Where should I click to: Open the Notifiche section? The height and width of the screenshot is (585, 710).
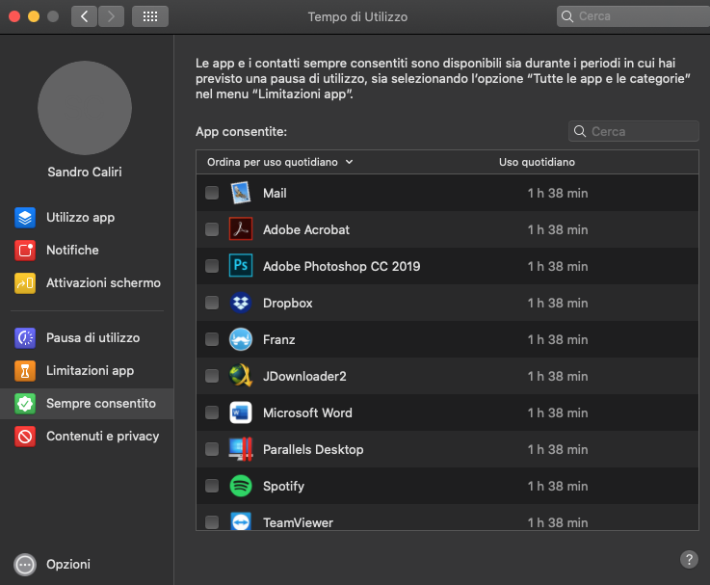pyautogui.click(x=87, y=251)
